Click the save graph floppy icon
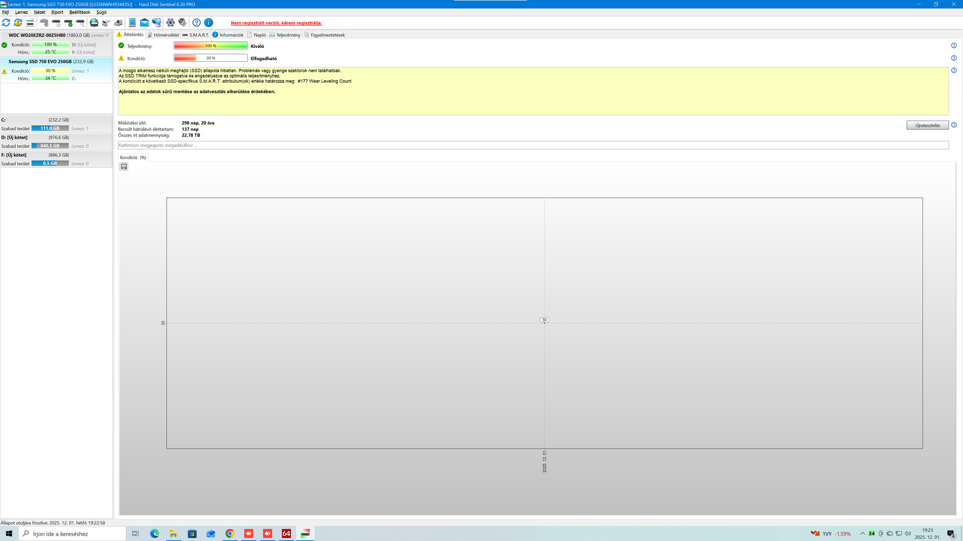This screenshot has width=963, height=541. point(124,167)
